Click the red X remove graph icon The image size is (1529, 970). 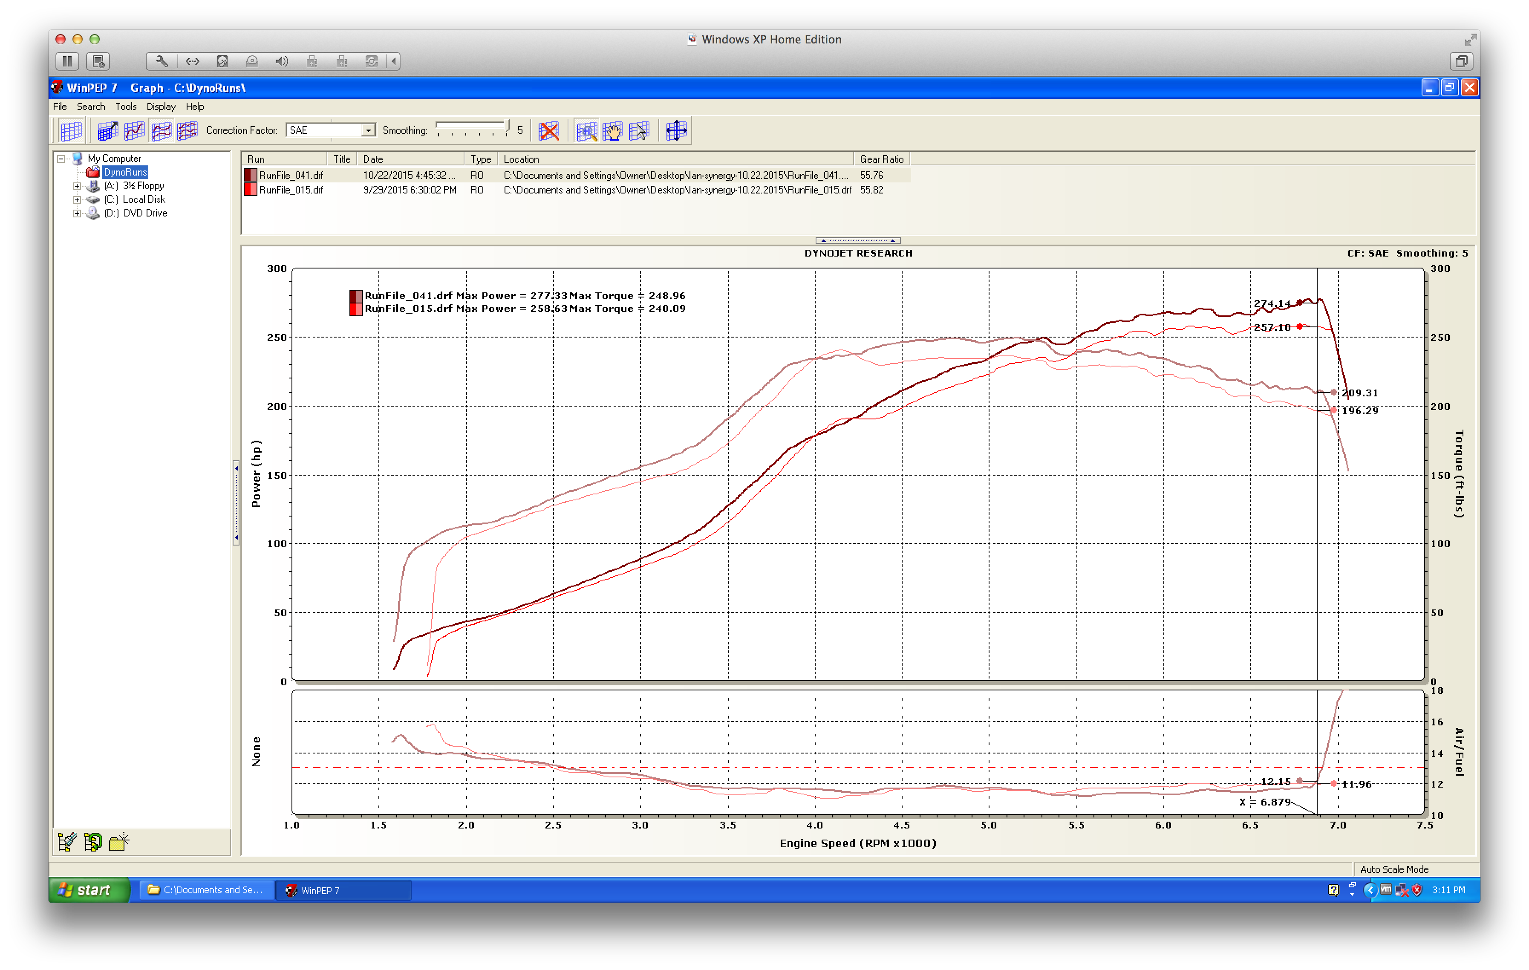[x=548, y=131]
